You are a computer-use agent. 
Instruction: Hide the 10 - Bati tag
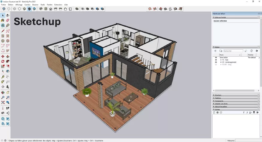pyautogui.click(x=216, y=60)
